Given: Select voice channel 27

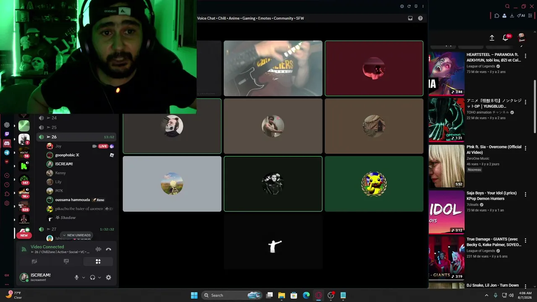Looking at the screenshot, I should (x=76, y=229).
